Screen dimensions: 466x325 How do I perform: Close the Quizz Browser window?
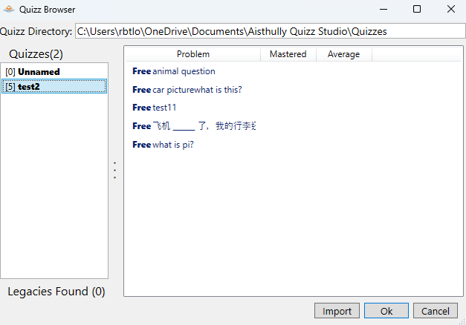click(450, 10)
